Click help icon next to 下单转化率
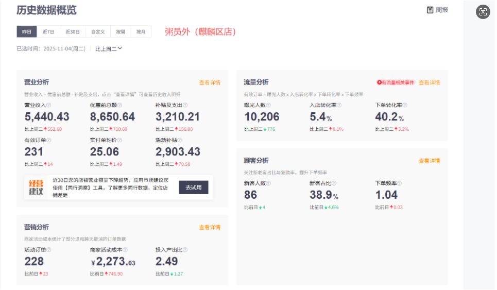The height and width of the screenshot is (290, 497). (x=405, y=105)
